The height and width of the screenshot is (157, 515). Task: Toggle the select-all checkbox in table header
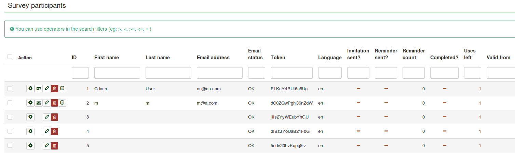(x=10, y=57)
